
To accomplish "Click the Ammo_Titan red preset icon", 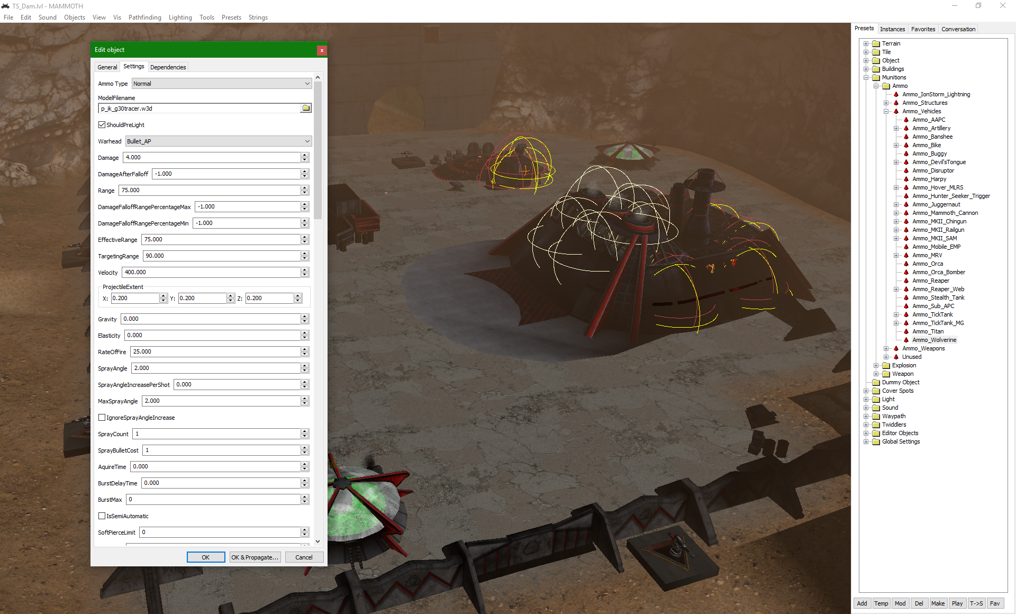I will pyautogui.click(x=906, y=331).
